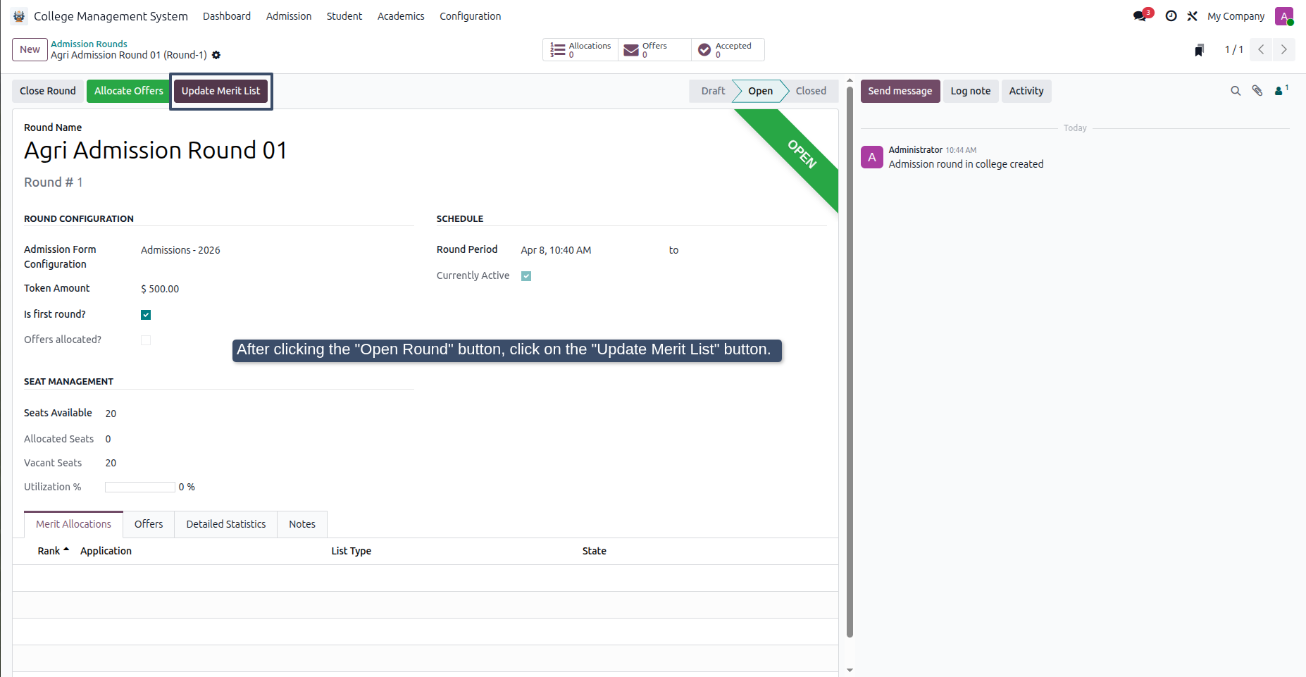Show the followers icon
The width and height of the screenshot is (1306, 677).
coord(1281,90)
